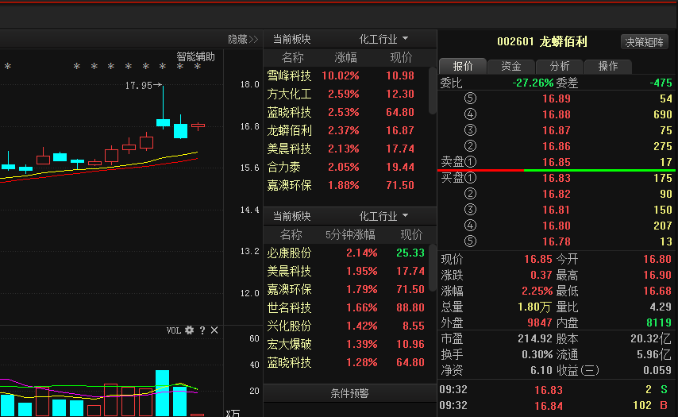
Task: Open VOL indicator settings gear
Action: [x=189, y=330]
